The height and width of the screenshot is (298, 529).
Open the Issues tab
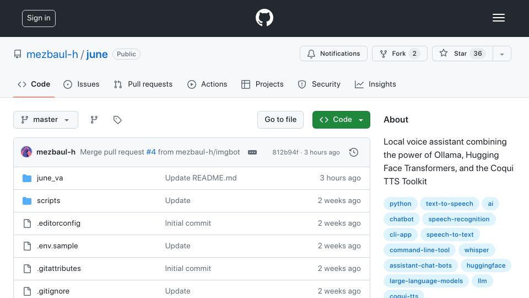click(x=82, y=84)
